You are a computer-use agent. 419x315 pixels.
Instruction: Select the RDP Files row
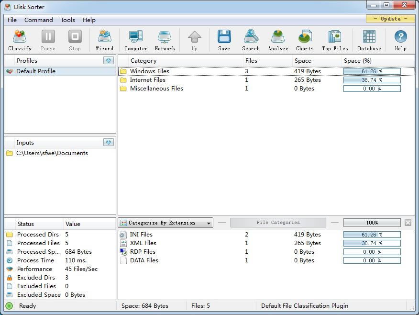tap(266, 252)
